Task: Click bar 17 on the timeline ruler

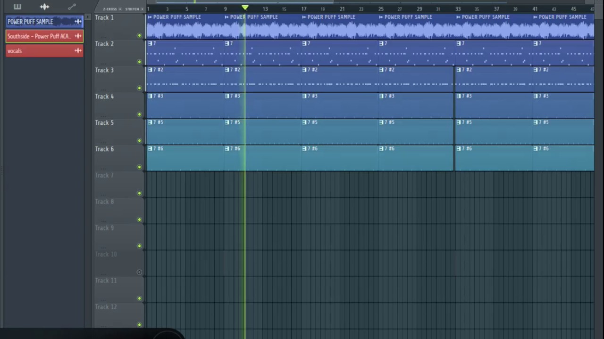Action: 304,9
